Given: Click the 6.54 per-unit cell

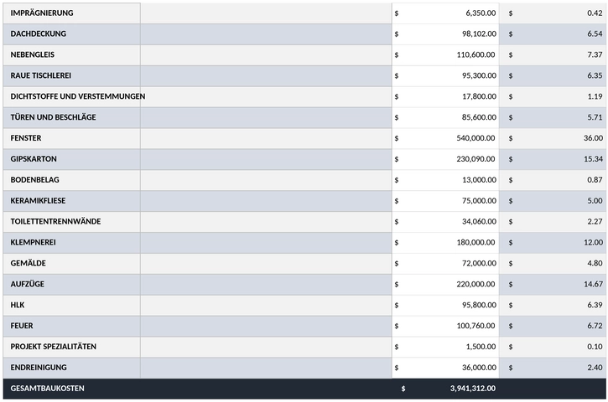Looking at the screenshot, I should (x=553, y=34).
